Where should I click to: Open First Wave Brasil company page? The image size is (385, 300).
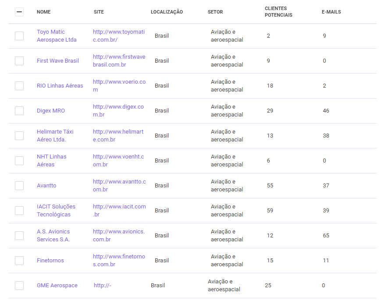58,61
